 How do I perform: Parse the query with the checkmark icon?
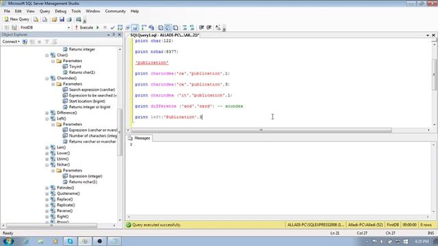pyautogui.click(x=112, y=27)
